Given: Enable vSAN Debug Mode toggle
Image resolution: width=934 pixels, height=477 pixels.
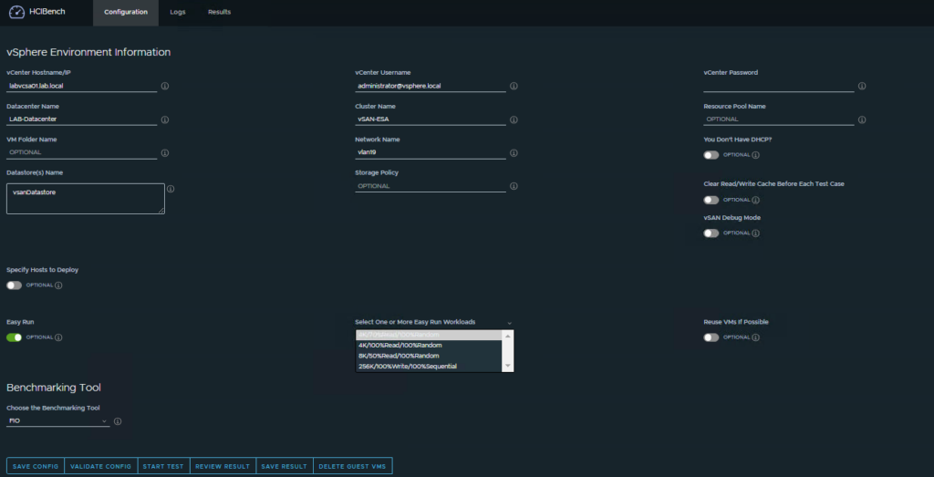Looking at the screenshot, I should coord(711,233).
